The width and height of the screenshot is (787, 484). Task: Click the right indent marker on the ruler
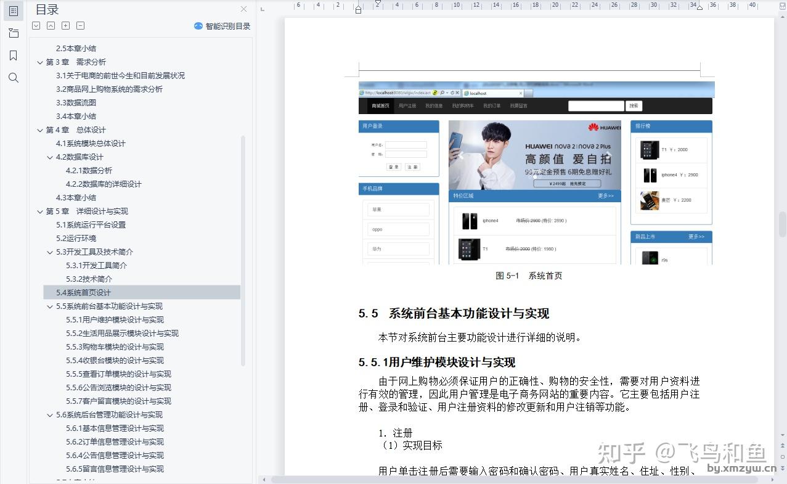click(x=699, y=7)
